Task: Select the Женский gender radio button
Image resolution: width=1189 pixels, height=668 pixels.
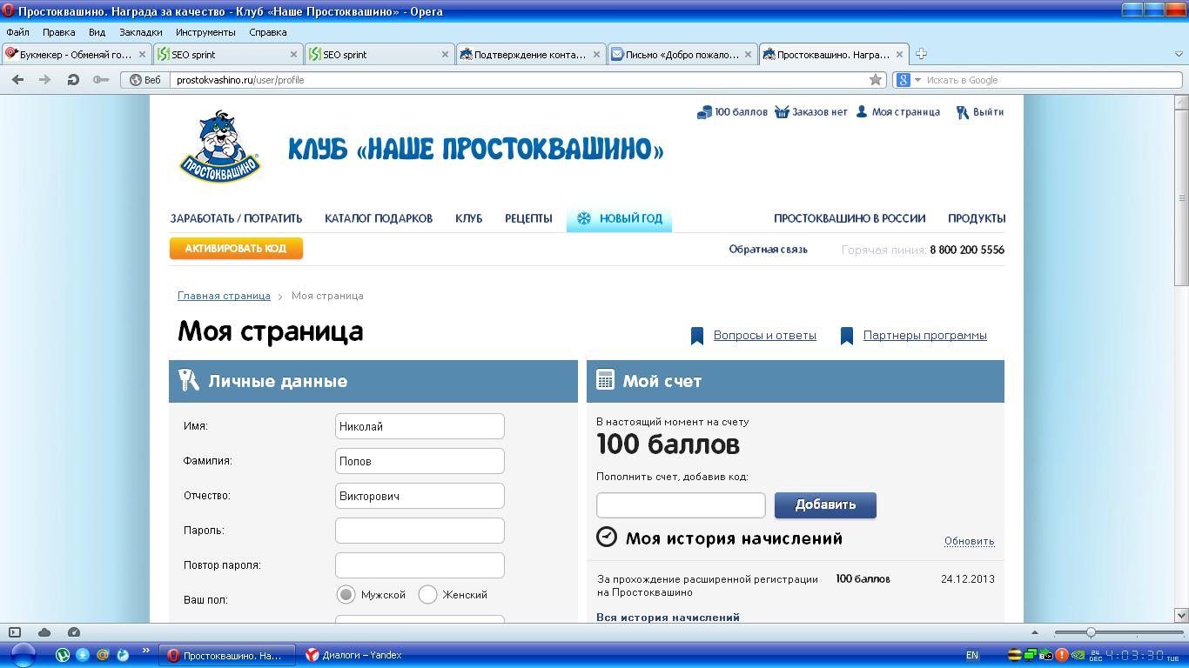Action: click(427, 595)
